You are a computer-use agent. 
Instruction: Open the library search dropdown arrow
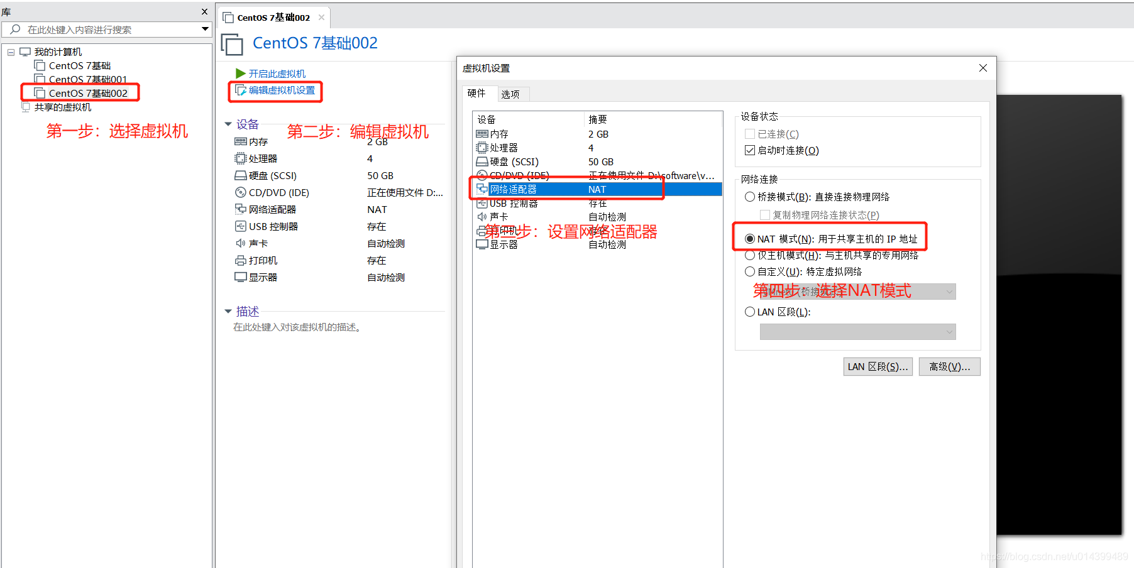point(205,29)
